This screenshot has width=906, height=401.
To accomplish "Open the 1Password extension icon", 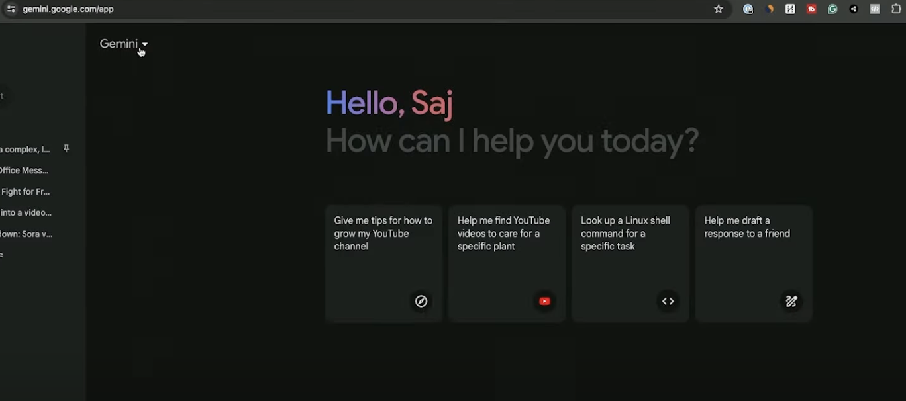I will point(748,9).
